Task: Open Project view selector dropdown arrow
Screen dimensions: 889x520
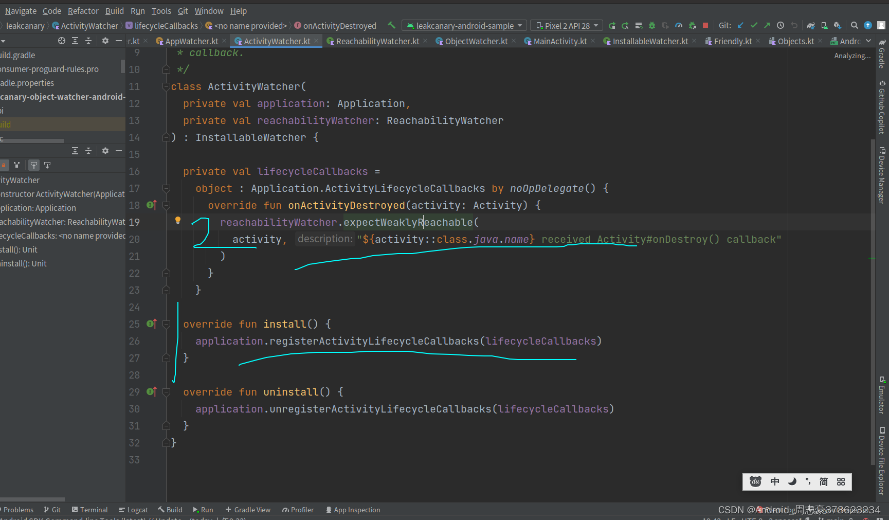Action: [x=3, y=41]
